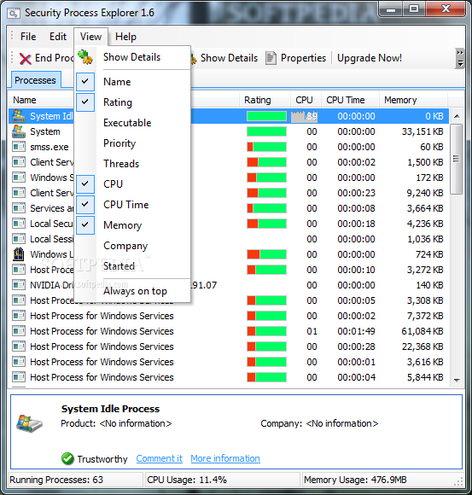Click the Properties document icon in toolbar
This screenshot has height=495, width=472.
(271, 58)
